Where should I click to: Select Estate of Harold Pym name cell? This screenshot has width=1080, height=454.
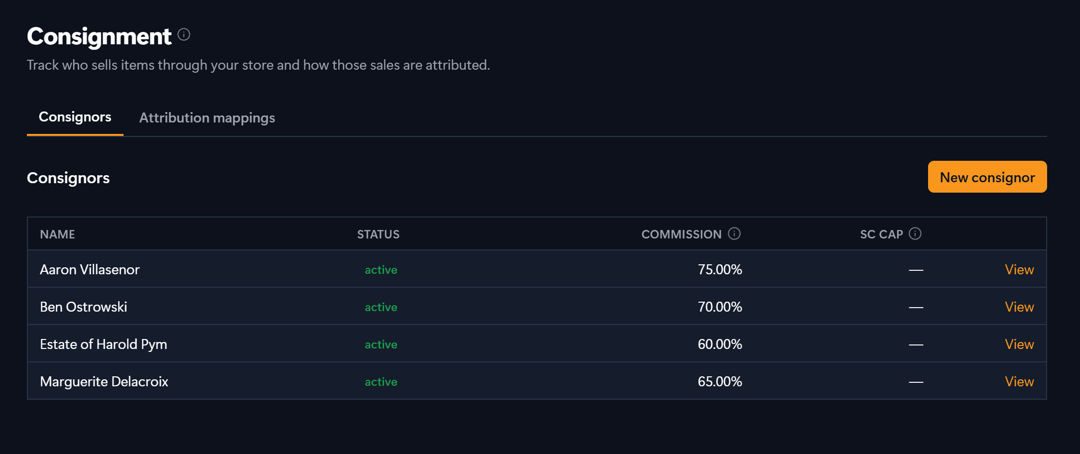(104, 344)
